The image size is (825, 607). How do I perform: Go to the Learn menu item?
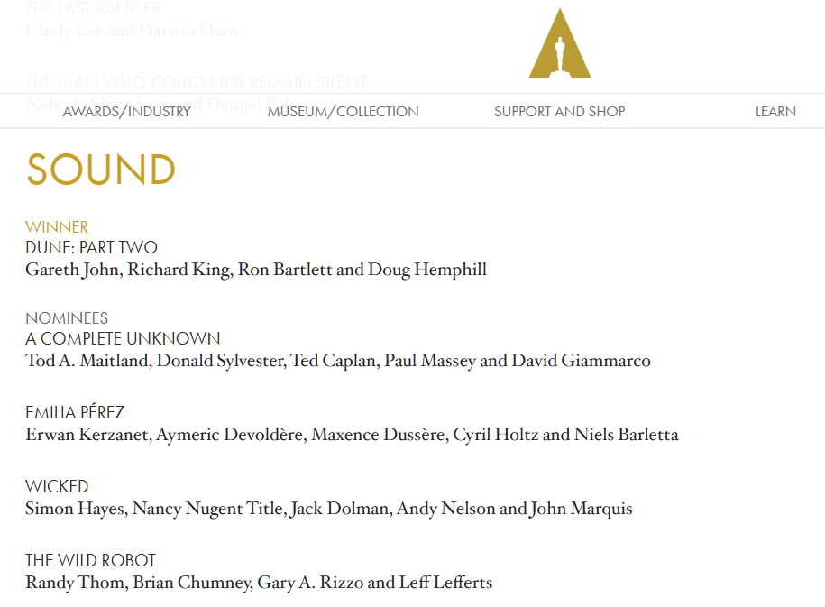[775, 112]
